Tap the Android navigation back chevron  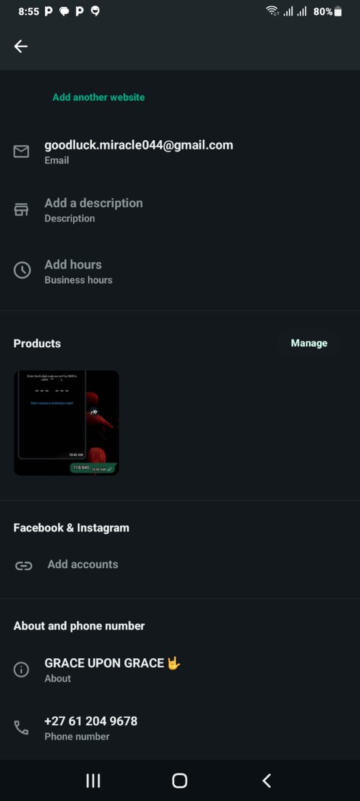[267, 780]
